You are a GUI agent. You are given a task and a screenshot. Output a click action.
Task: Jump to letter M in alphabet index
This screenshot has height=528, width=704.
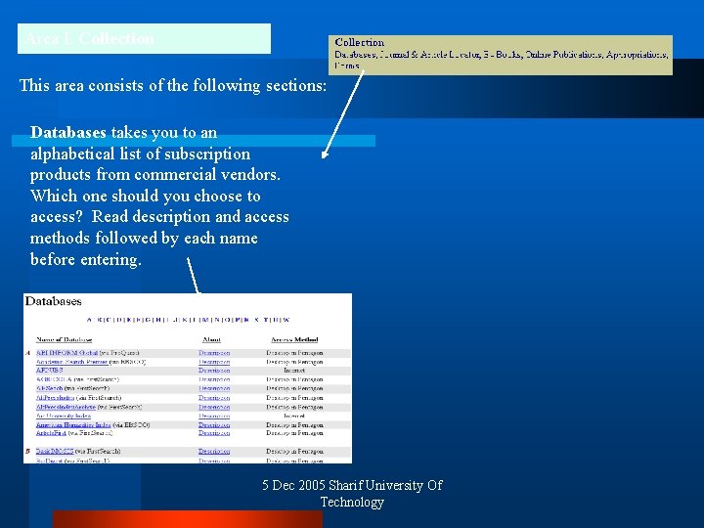204,320
